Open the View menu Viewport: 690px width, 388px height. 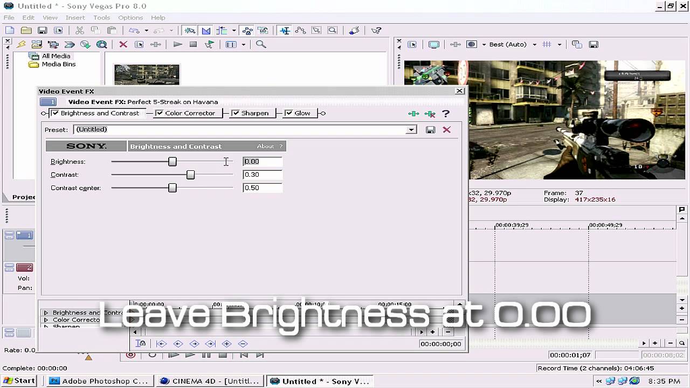click(50, 18)
